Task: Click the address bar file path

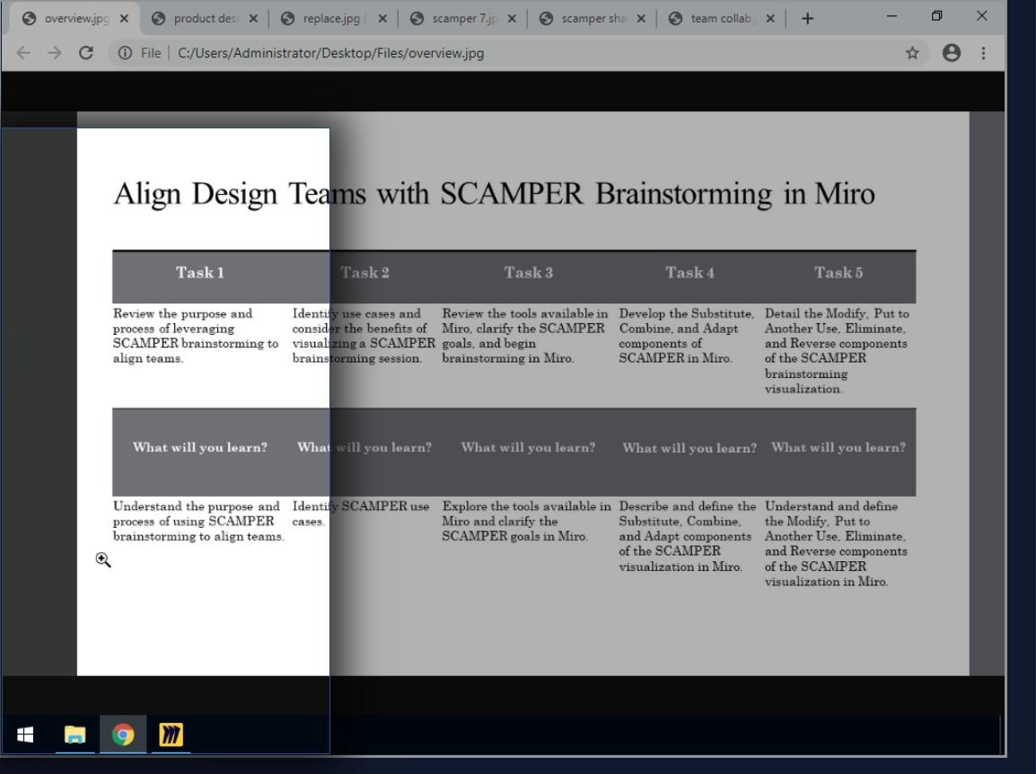Action: 330,53
